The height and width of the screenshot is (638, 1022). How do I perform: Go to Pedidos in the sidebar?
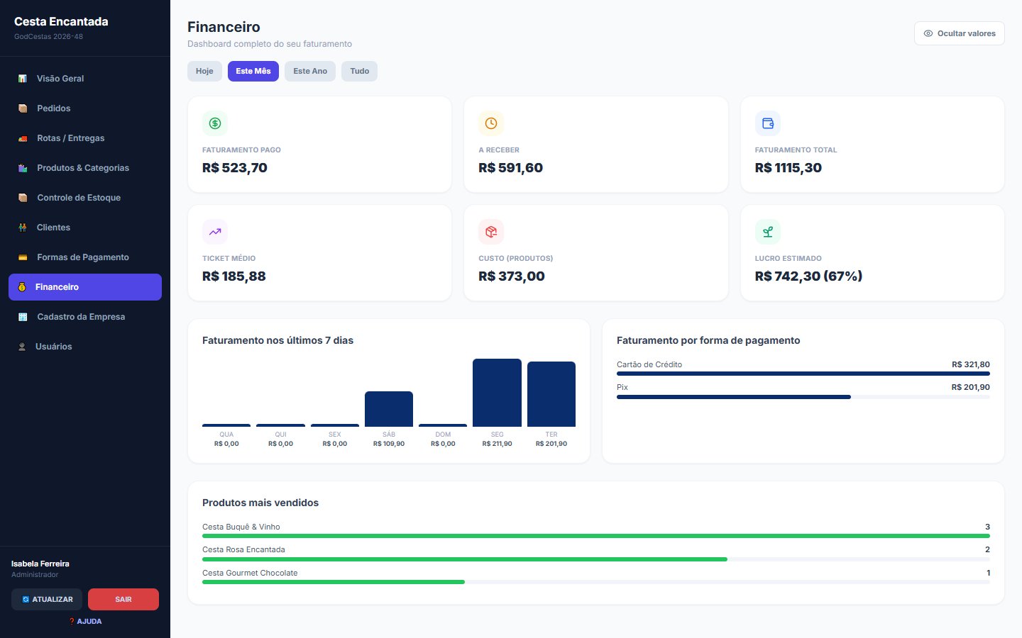click(85, 108)
